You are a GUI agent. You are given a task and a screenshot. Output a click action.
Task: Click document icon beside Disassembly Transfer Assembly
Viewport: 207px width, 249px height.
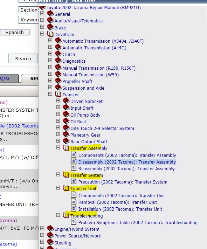tap(74, 161)
